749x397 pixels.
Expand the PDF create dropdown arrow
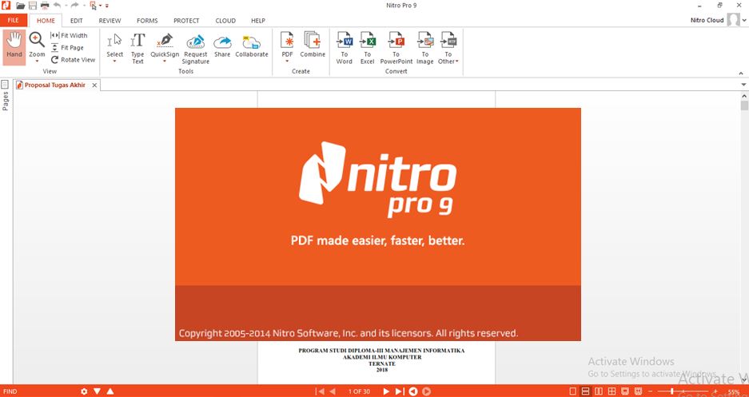coord(287,61)
